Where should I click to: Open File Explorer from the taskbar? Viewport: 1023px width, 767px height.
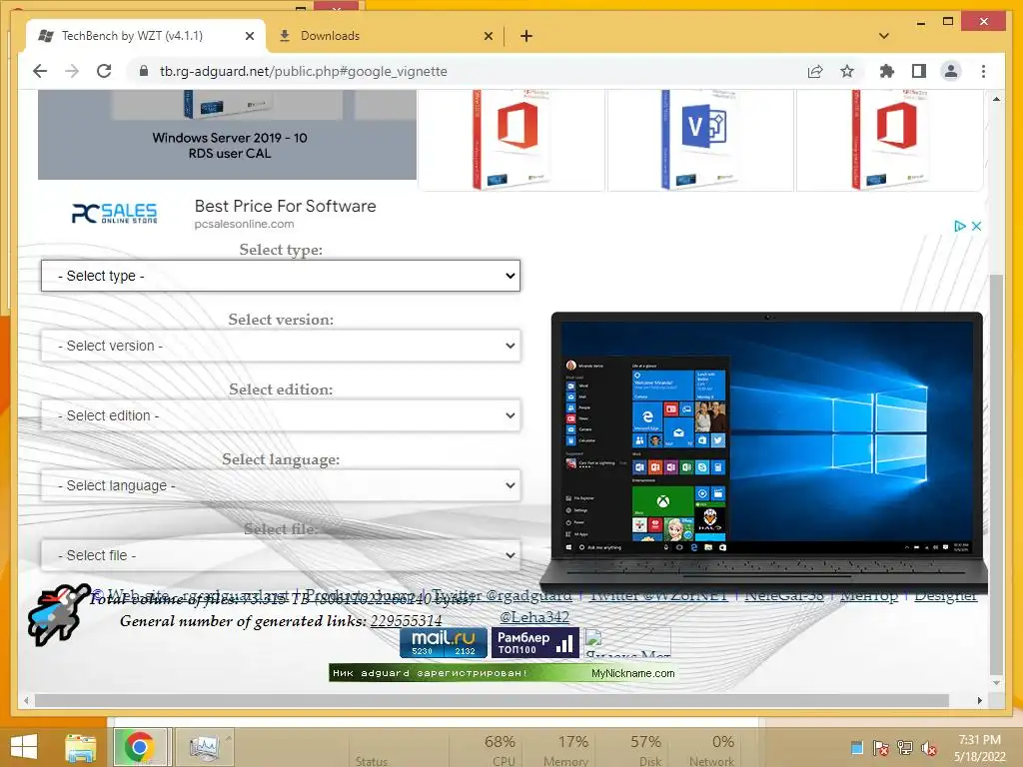point(80,747)
